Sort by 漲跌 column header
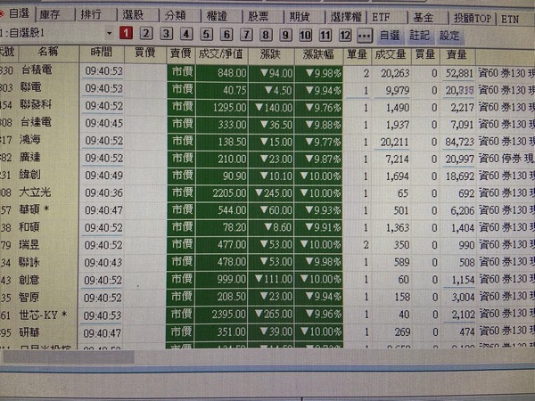Screen dimensions: 535x401 point(270,54)
